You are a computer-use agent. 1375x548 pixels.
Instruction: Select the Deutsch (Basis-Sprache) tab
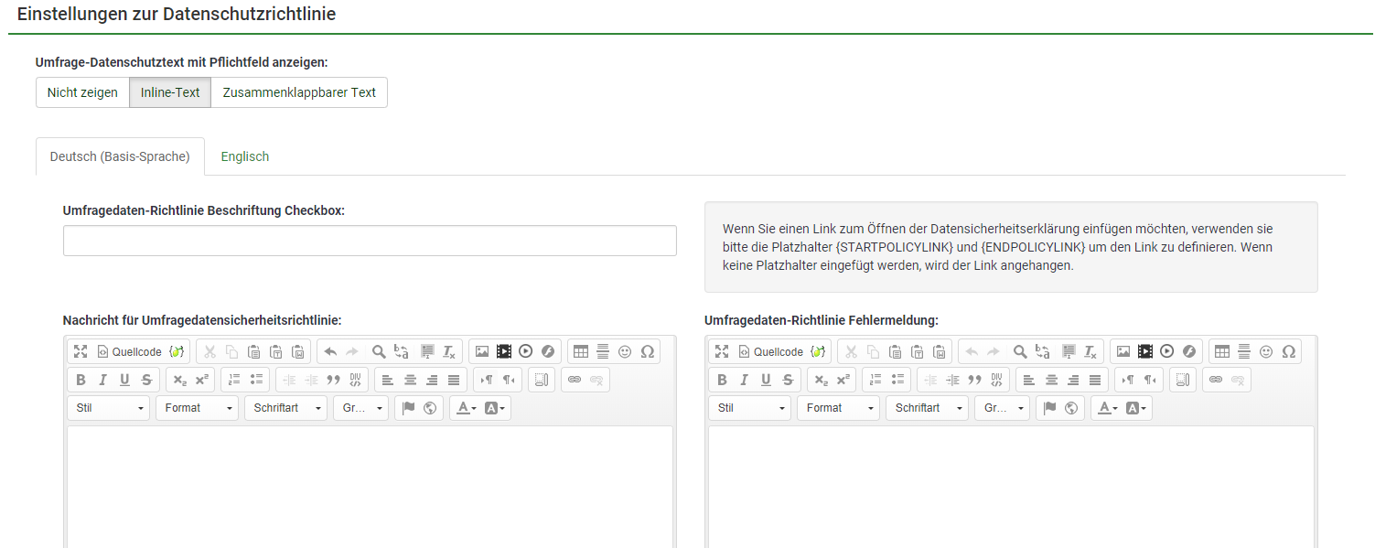coord(120,156)
